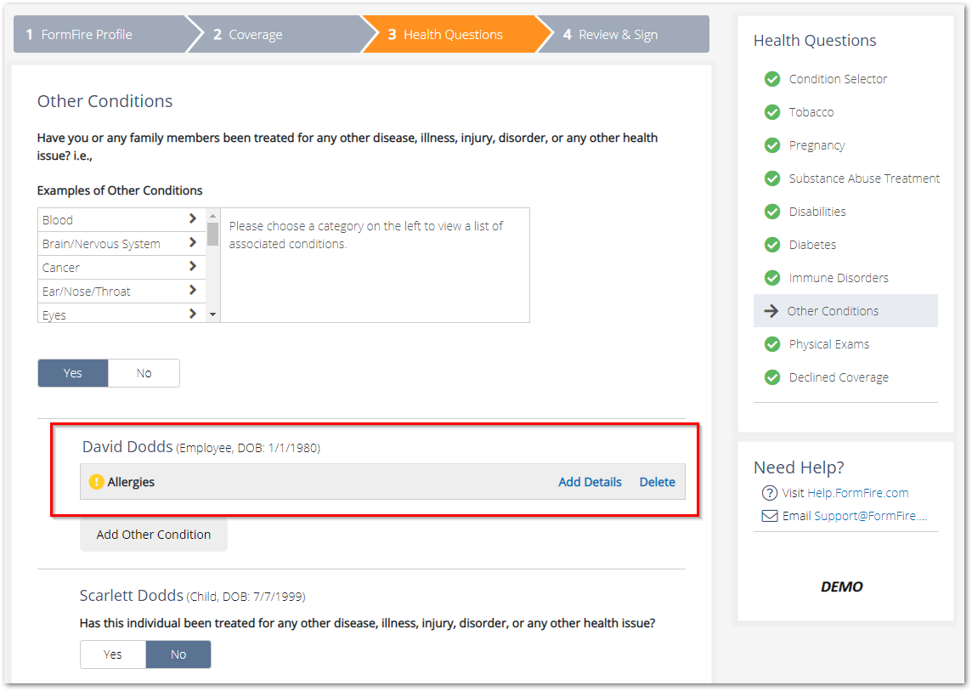Open Physical Exams section in sidebar
Image resolution: width=972 pixels, height=691 pixels.
click(828, 344)
